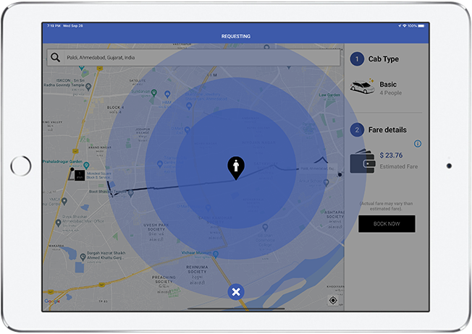Tap the Vichaar Museum map pin
The image size is (472, 334).
[216, 254]
